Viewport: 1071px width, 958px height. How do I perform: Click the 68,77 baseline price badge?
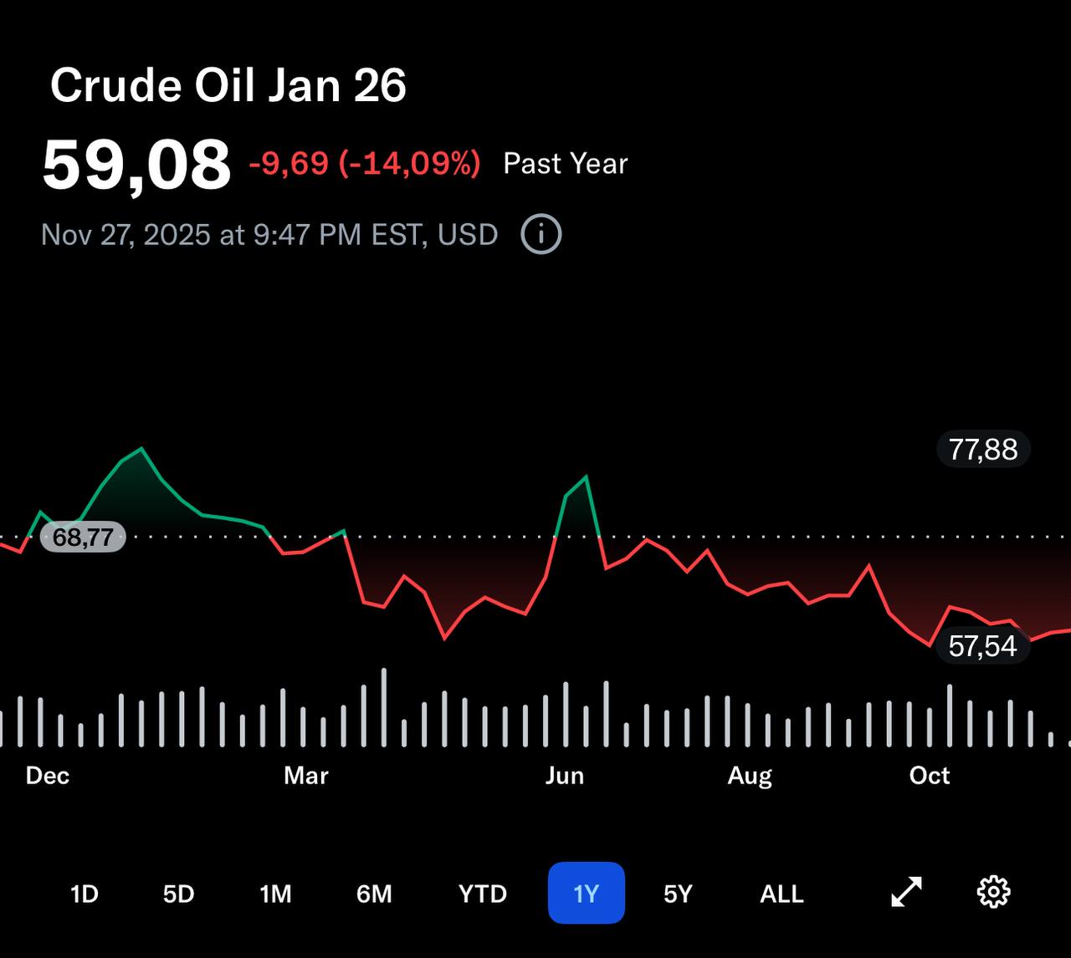tap(84, 536)
